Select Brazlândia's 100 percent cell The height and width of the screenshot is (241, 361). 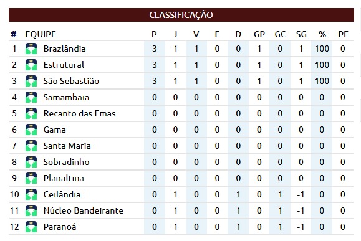point(322,49)
